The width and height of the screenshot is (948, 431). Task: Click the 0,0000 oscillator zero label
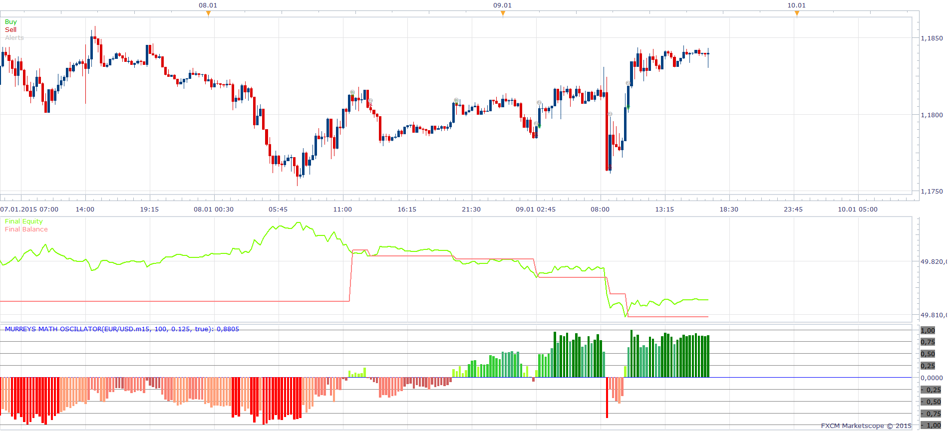tap(932, 378)
